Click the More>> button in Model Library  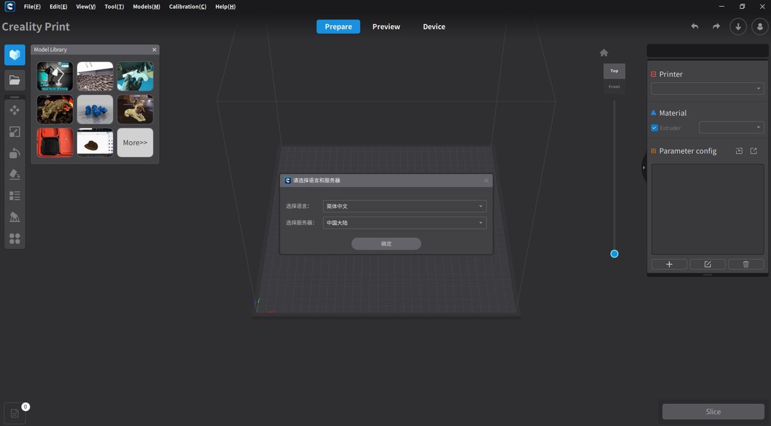(135, 142)
